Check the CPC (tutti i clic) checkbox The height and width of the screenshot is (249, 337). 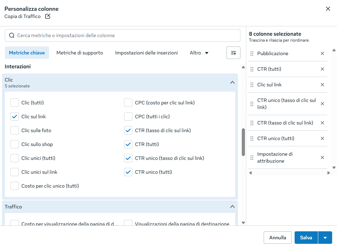pos(128,117)
